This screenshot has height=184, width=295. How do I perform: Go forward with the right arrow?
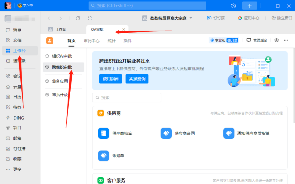(60, 18)
